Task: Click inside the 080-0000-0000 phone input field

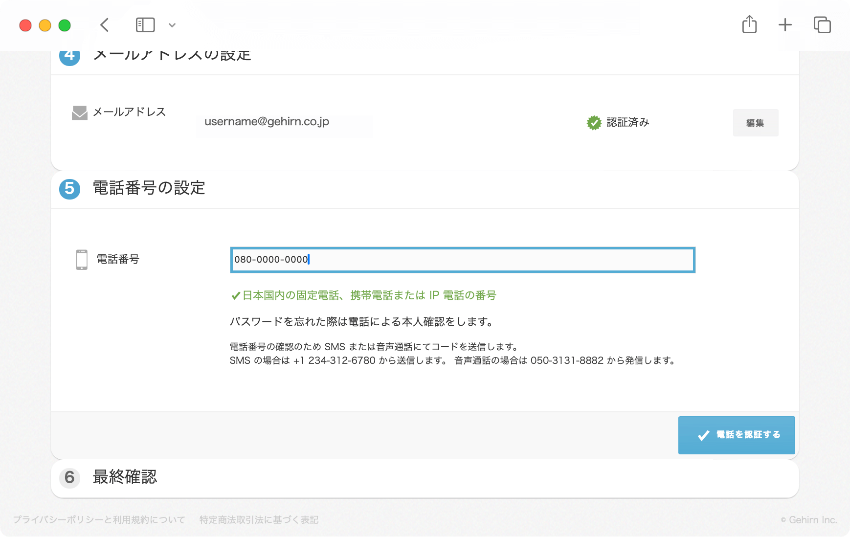Action: pyautogui.click(x=462, y=260)
